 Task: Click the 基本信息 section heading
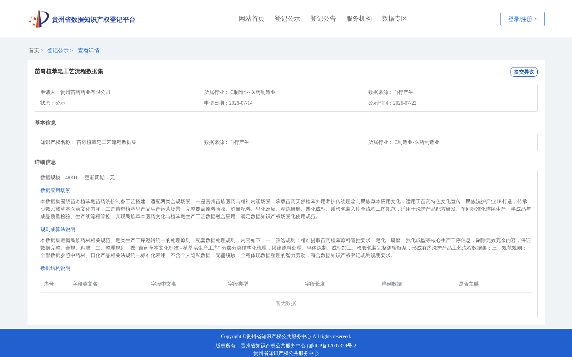click(x=45, y=123)
